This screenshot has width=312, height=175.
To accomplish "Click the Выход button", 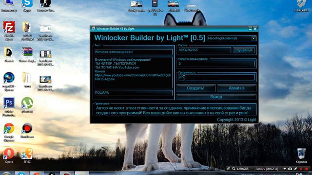I will click(216, 97).
